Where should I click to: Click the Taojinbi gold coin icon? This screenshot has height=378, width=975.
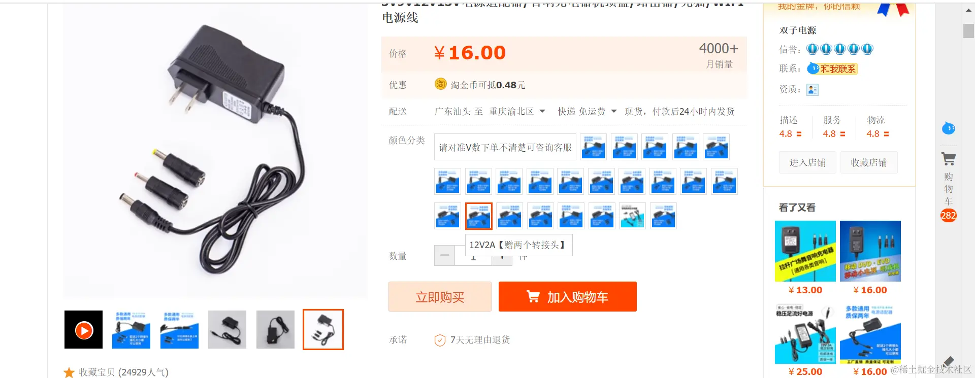click(x=440, y=84)
